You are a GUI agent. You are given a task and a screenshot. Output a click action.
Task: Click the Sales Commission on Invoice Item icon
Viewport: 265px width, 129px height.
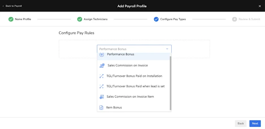pos(102,97)
